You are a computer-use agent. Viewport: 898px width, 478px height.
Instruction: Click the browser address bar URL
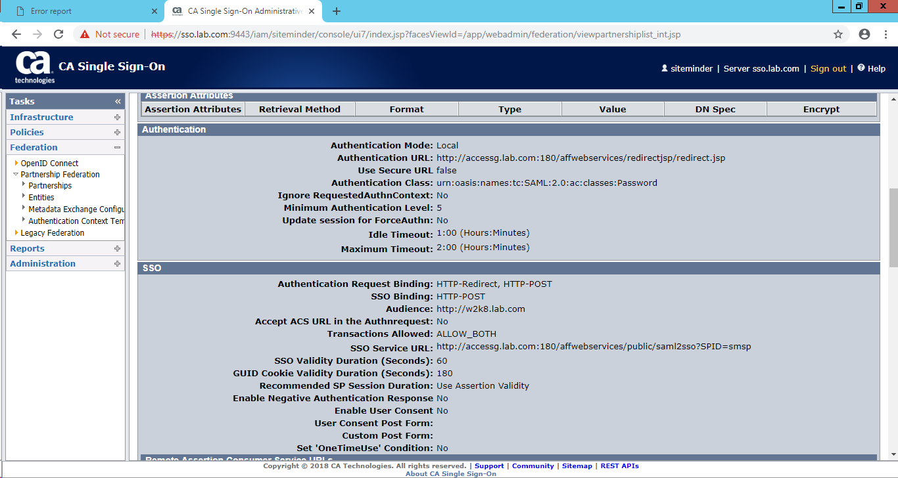[416, 34]
